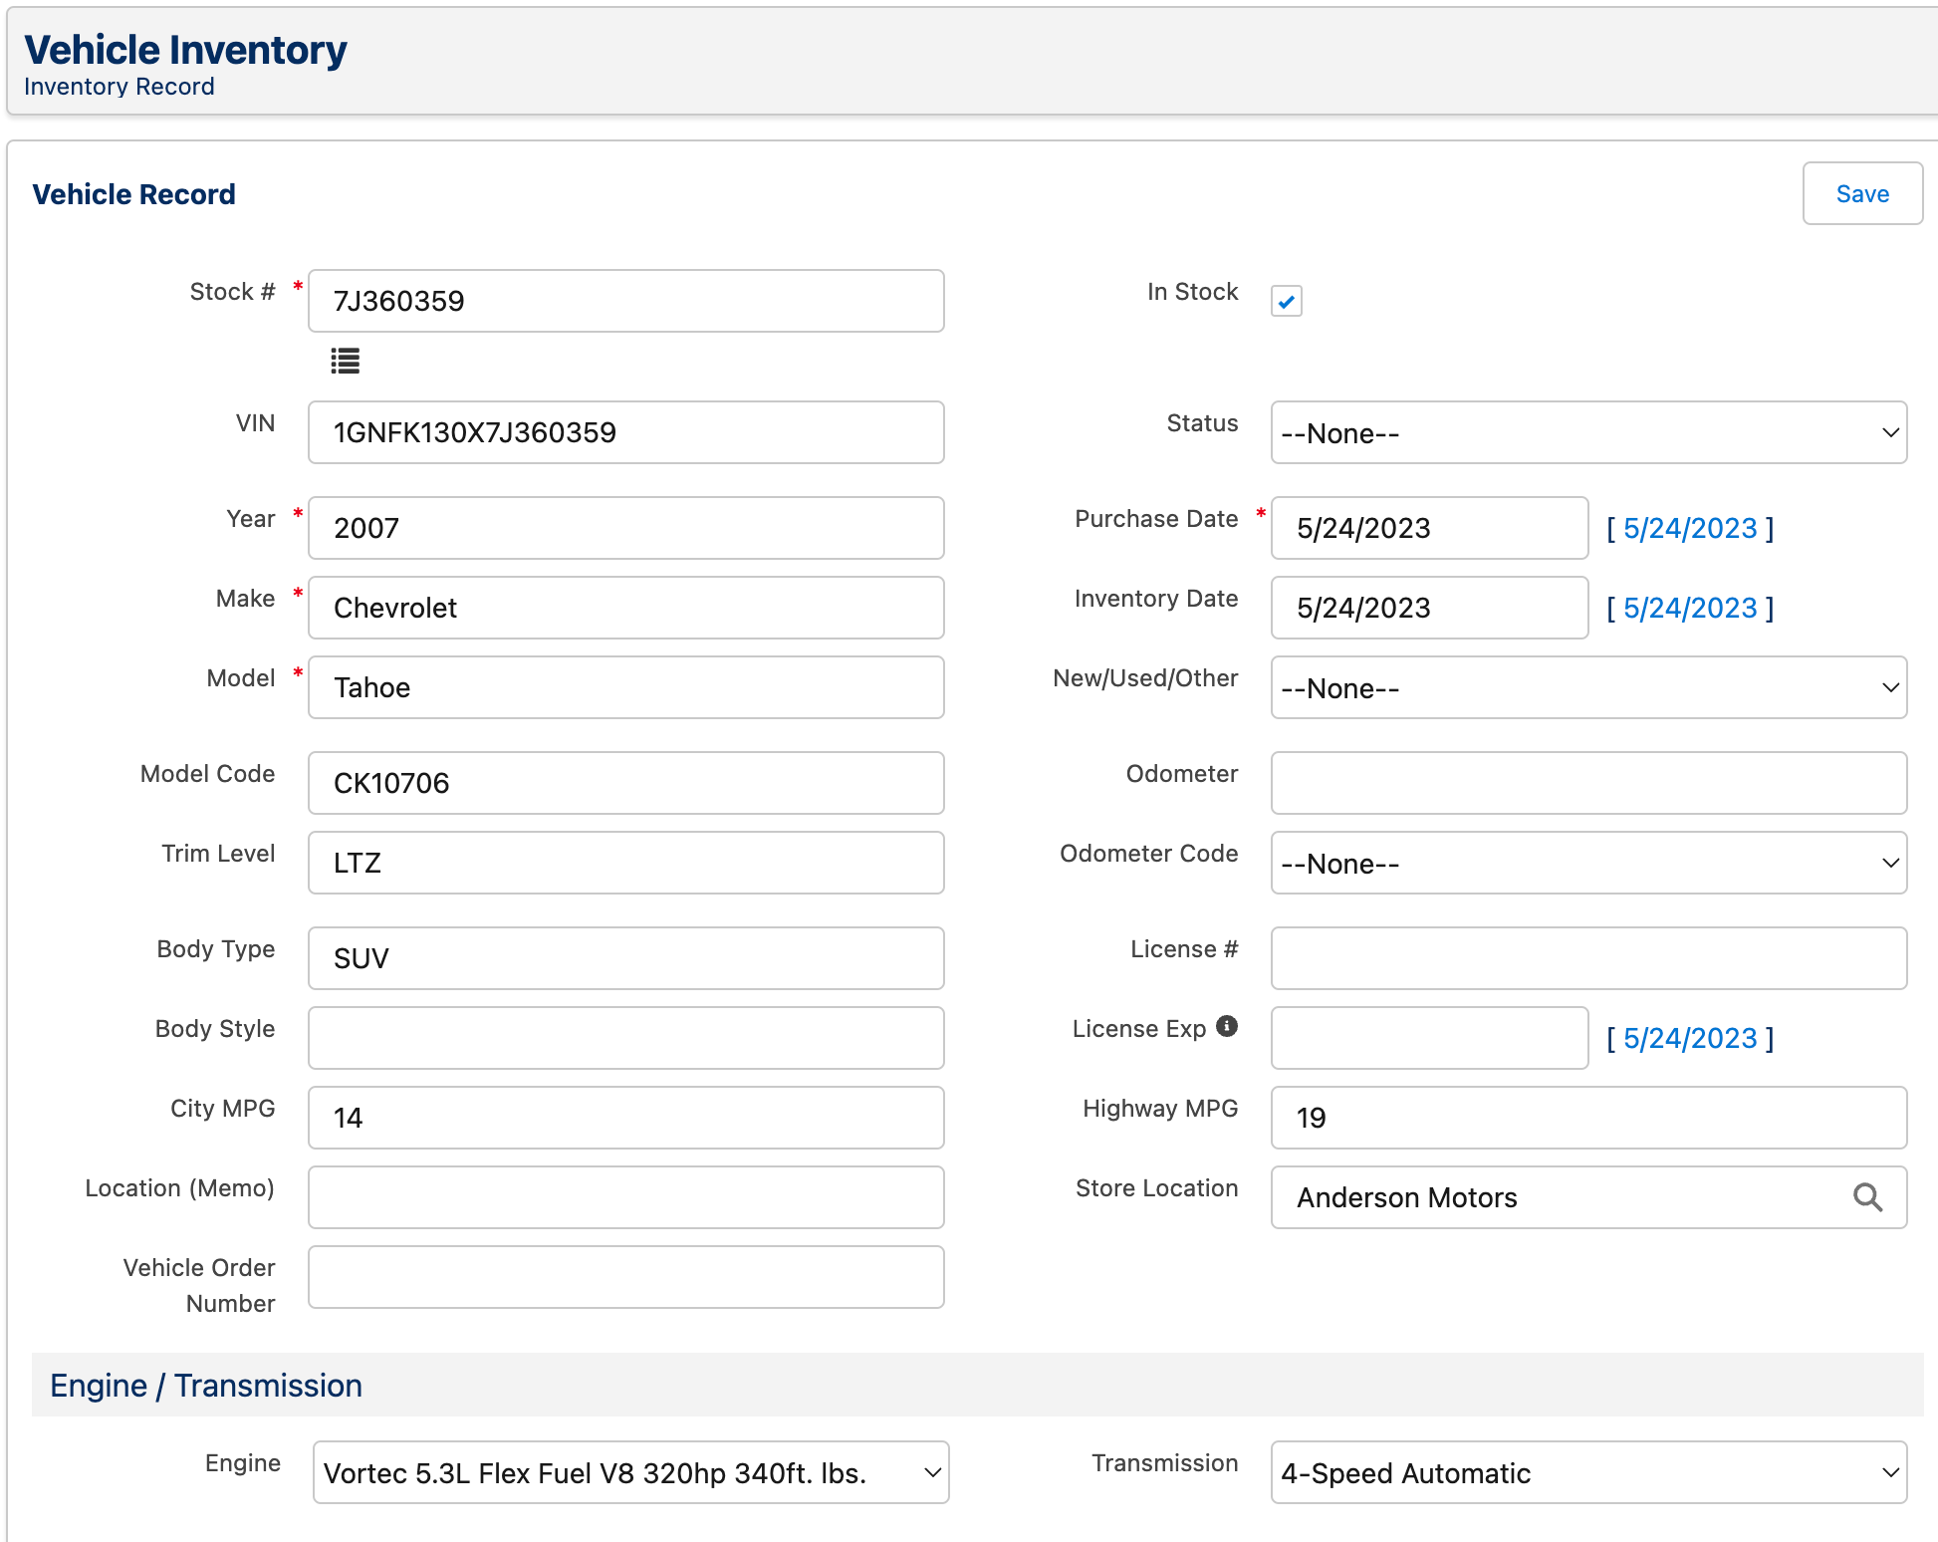The width and height of the screenshot is (1938, 1542).
Task: Click the Vehicle Inventory page title
Action: pyautogui.click(x=185, y=50)
